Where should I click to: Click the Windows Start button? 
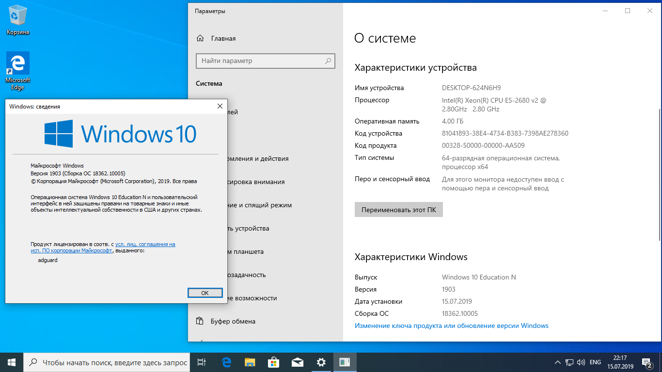[12, 362]
